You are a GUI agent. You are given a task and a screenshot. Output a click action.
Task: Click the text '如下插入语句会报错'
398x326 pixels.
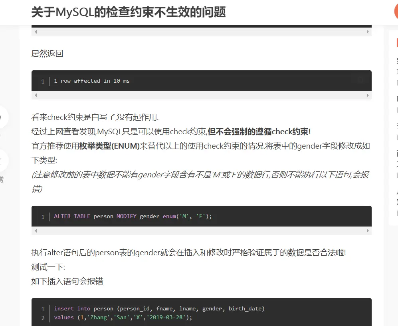point(67,281)
